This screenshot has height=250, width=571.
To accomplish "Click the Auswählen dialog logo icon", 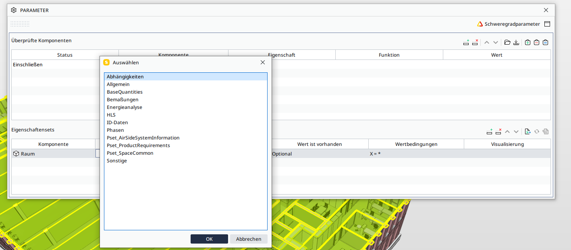I will [106, 62].
